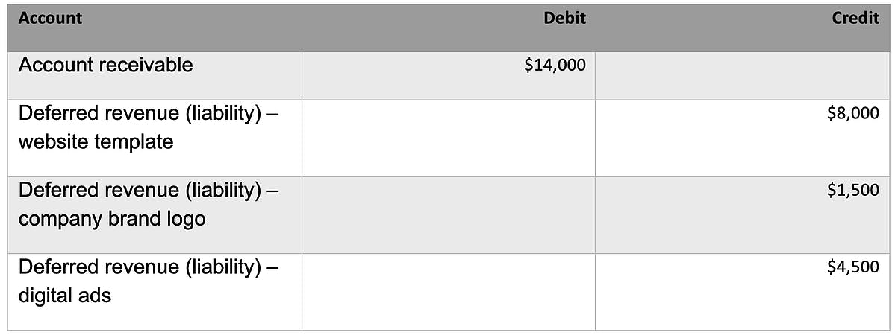Click the 'company brand logo' text
Screen dimensions: 895x335
tap(111, 219)
